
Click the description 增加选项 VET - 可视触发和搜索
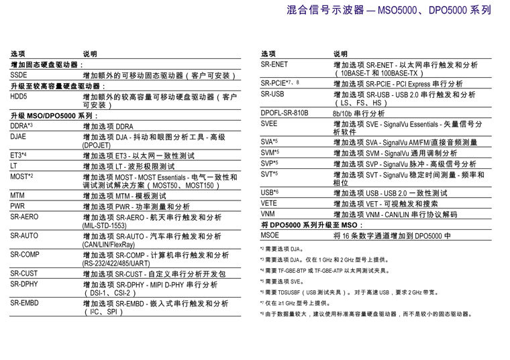(x=385, y=204)
